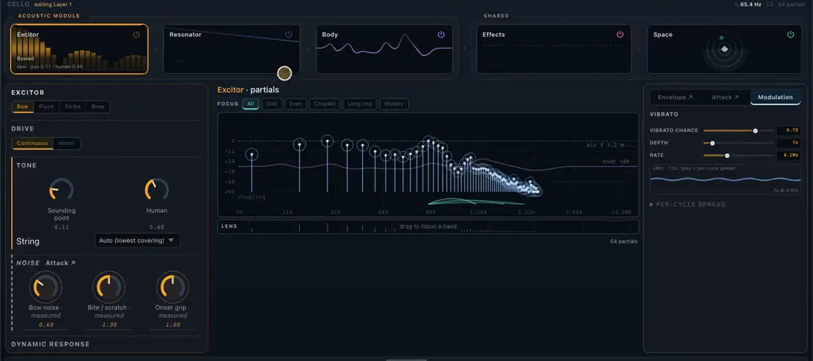Adjust the vibrato Rate slider

738,155
